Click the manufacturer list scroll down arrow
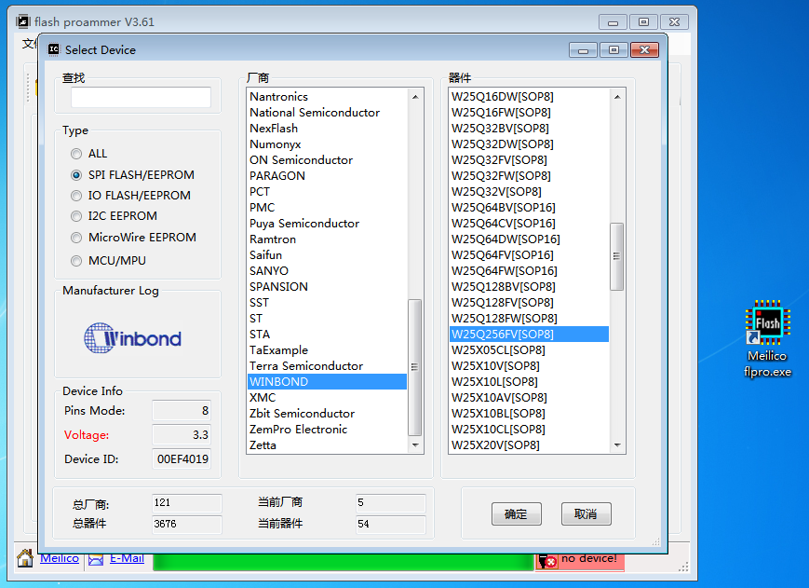This screenshot has height=588, width=809. click(x=415, y=445)
